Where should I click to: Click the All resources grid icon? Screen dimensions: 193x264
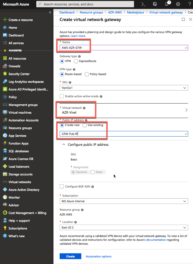pyautogui.click(x=5, y=58)
